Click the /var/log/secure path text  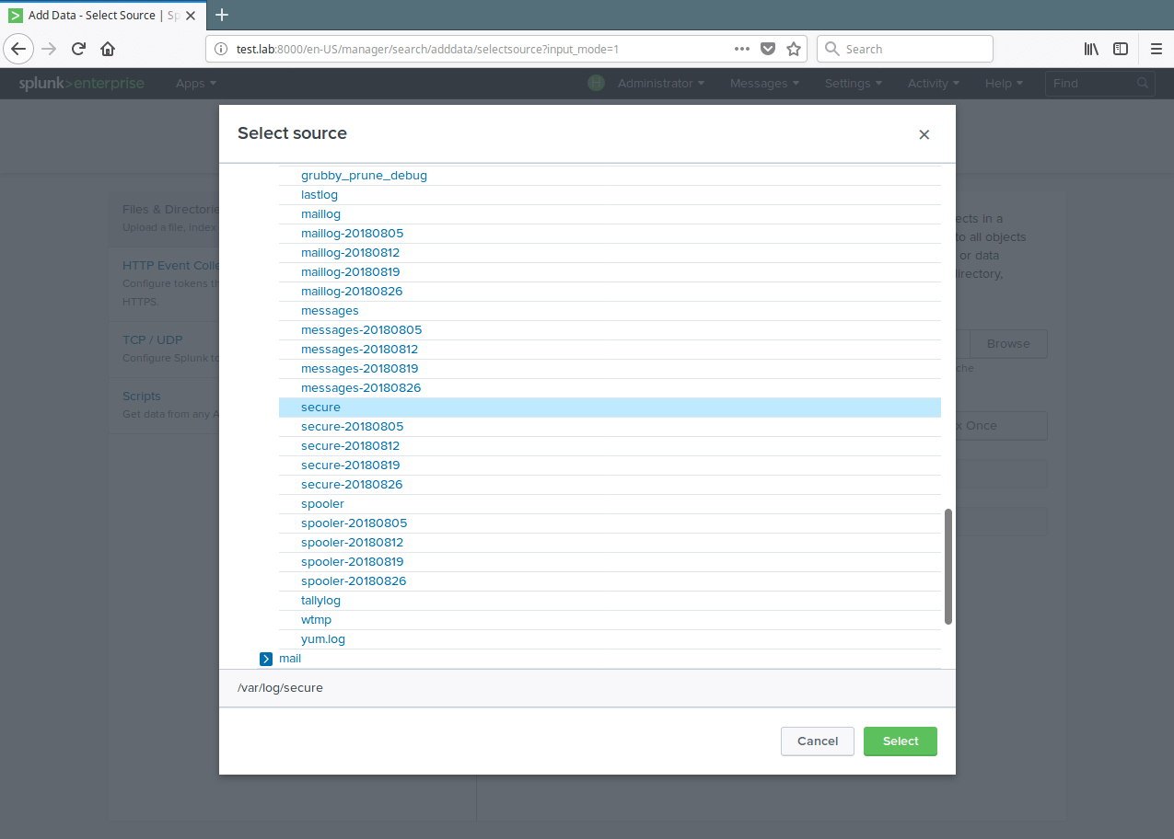[x=280, y=687]
